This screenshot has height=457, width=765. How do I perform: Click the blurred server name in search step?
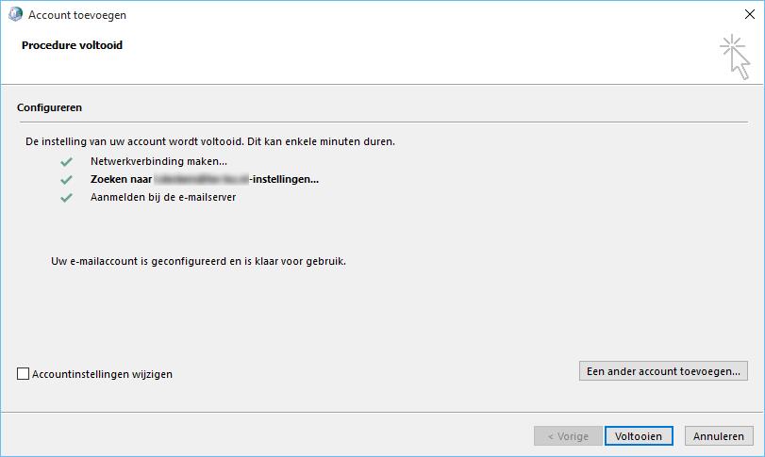[x=202, y=179]
